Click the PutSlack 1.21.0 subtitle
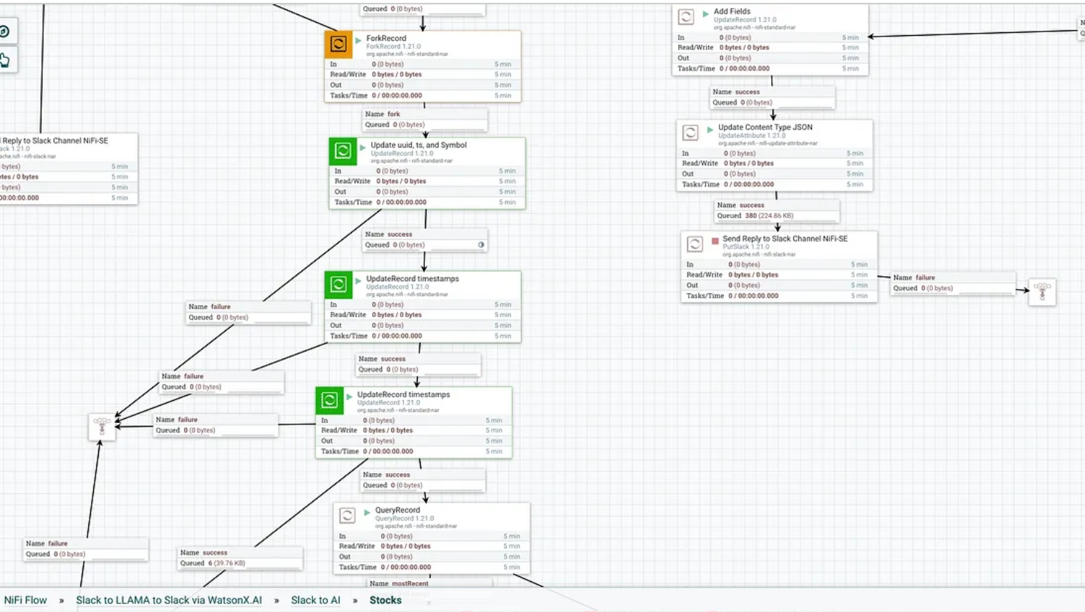 coord(746,247)
